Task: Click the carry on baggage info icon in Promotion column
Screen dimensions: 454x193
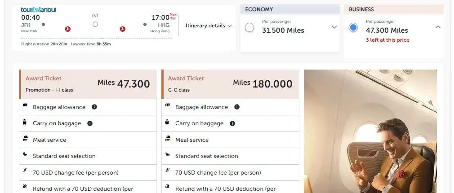Action: point(89,123)
